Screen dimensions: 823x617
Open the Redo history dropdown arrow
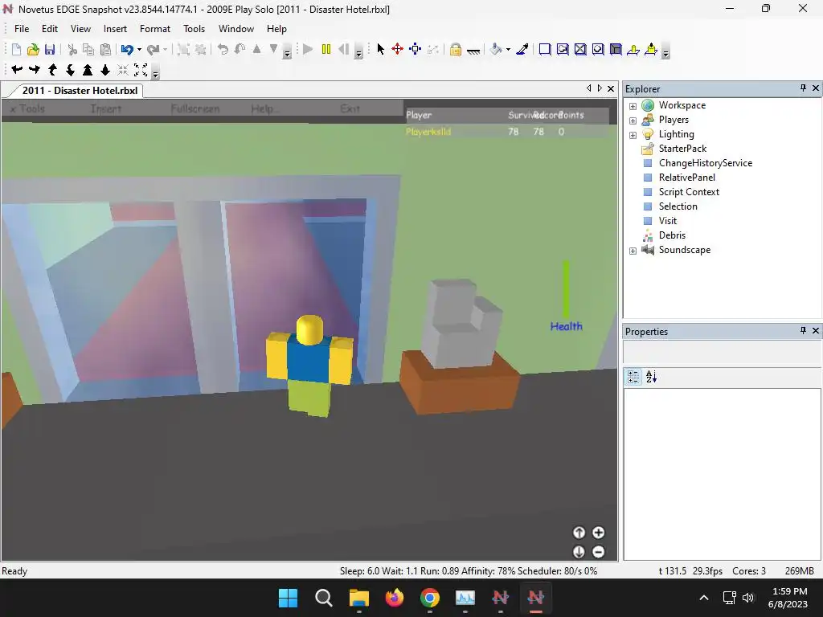pos(166,50)
